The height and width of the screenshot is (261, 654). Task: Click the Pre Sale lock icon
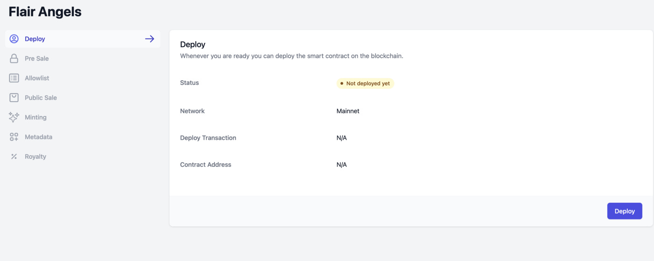14,59
